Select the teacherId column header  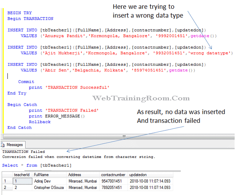click(22, 175)
